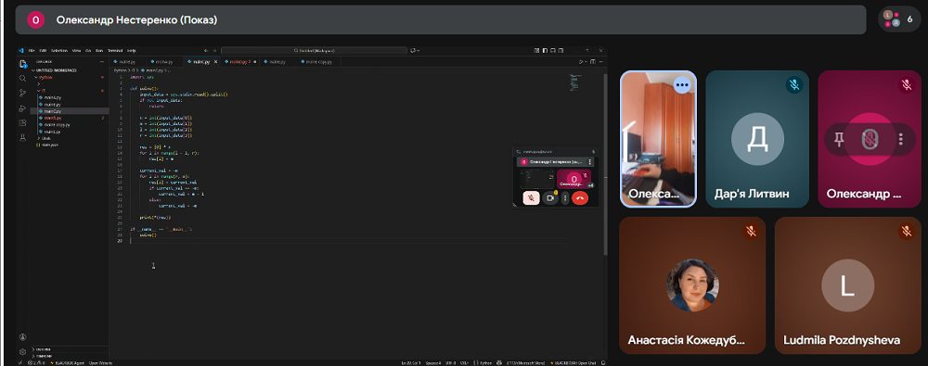Click the red hang-up button in the popup

pyautogui.click(x=580, y=198)
